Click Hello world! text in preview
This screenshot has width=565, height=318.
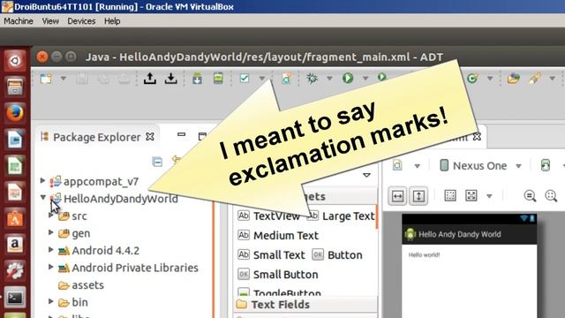(424, 255)
